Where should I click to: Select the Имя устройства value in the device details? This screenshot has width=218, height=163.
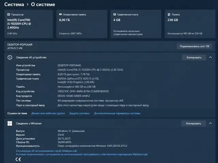[x=69, y=65]
